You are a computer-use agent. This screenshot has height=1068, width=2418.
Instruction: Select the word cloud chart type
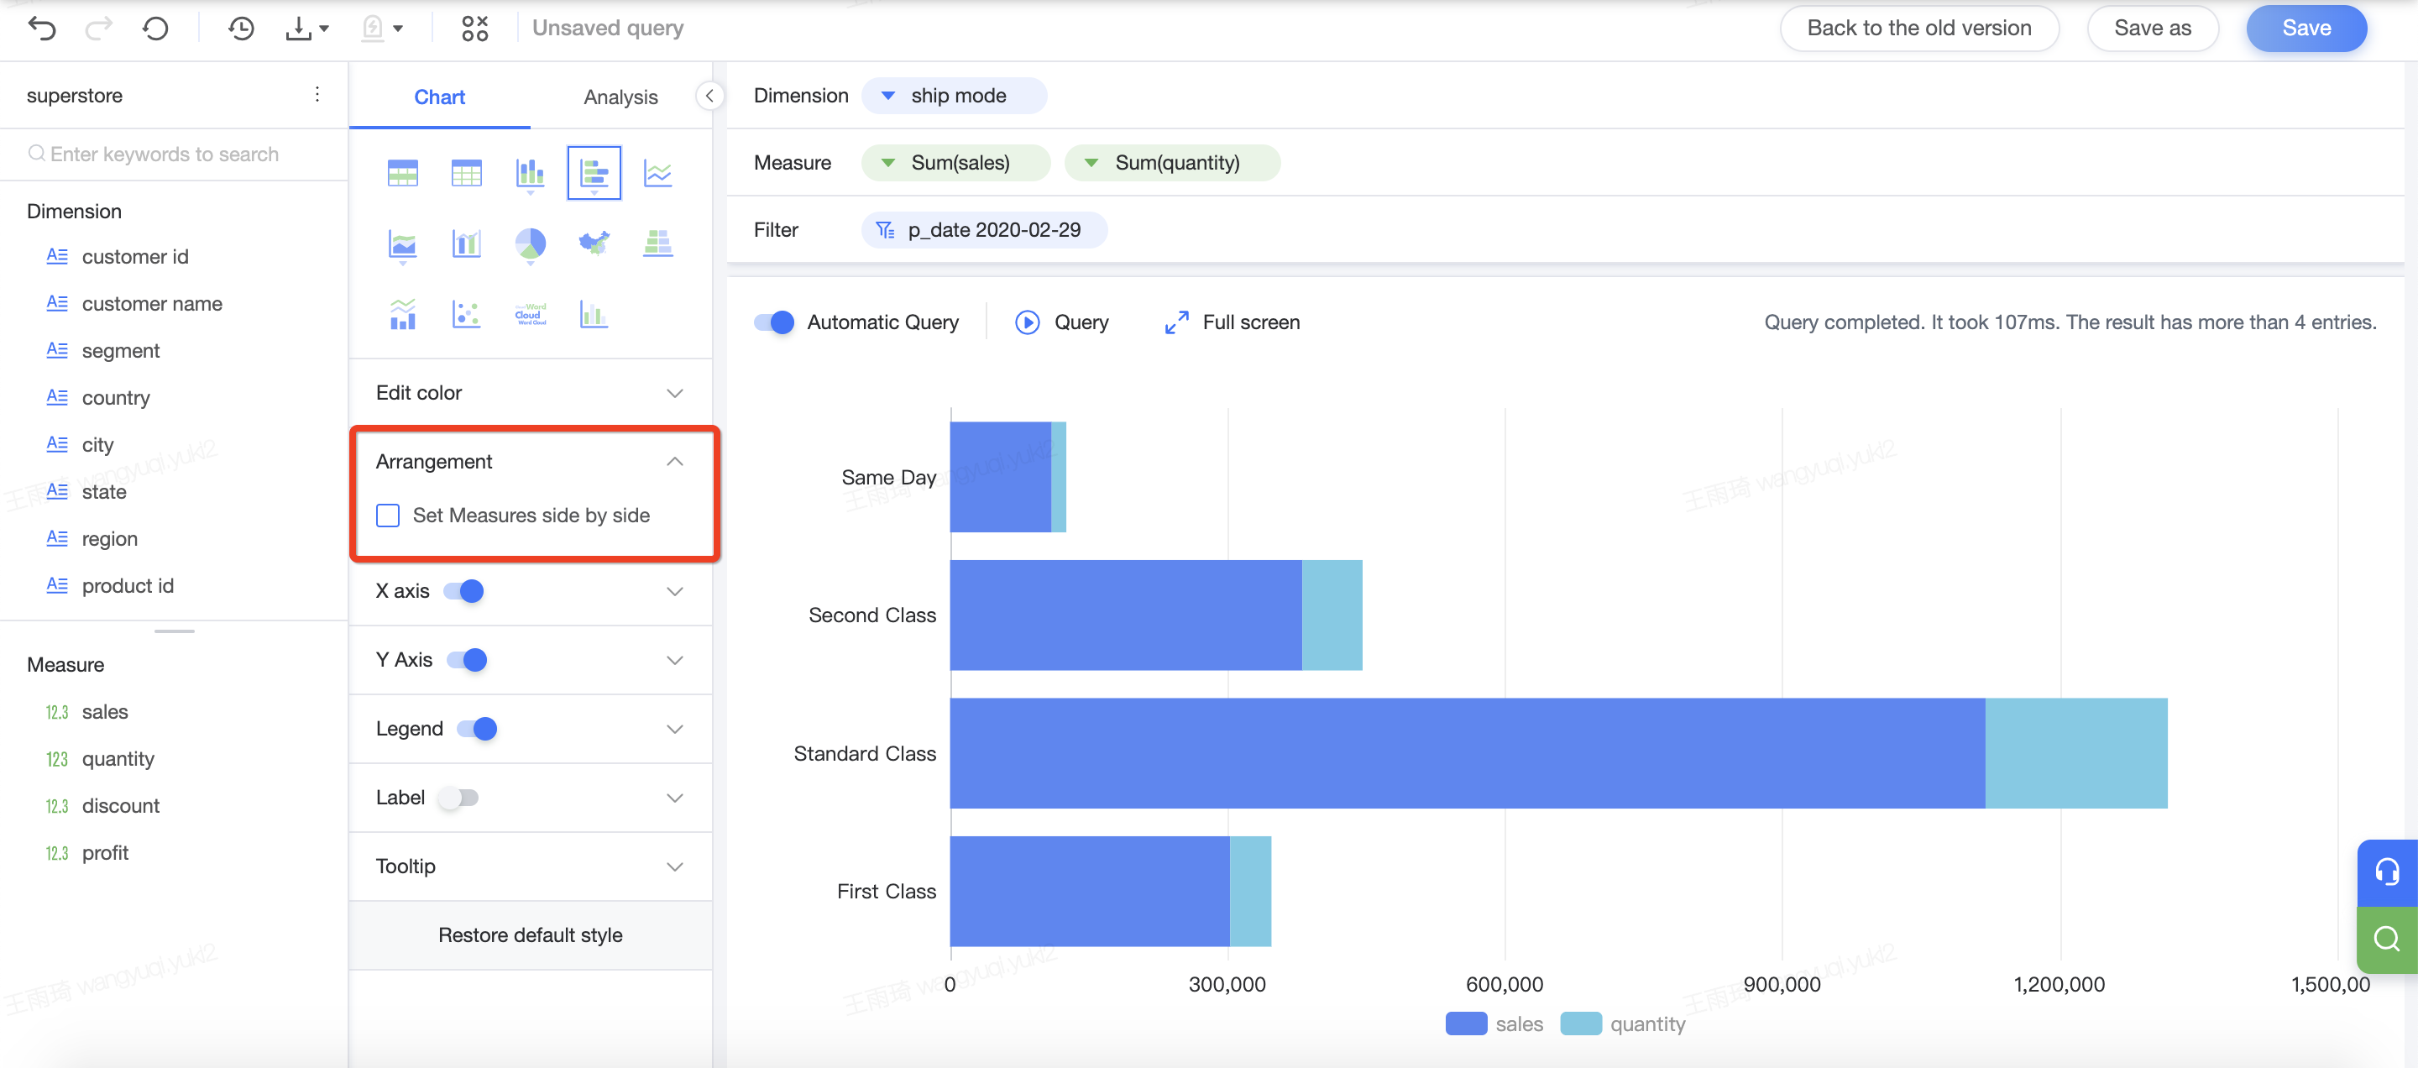click(531, 314)
